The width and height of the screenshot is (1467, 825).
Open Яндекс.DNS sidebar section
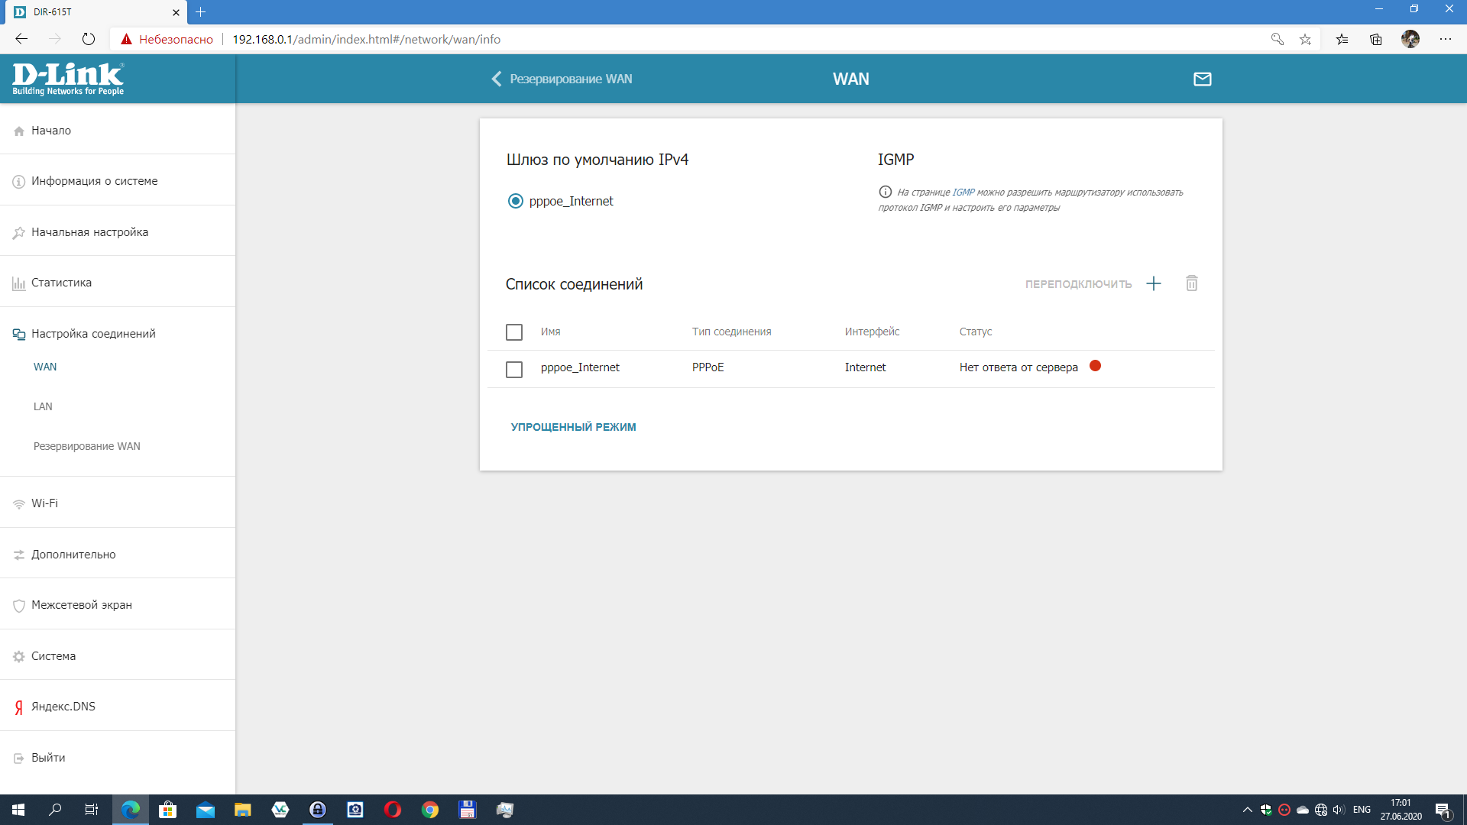[x=63, y=707]
